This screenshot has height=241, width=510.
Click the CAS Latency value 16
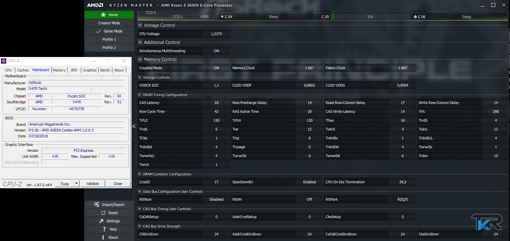[x=216, y=103]
